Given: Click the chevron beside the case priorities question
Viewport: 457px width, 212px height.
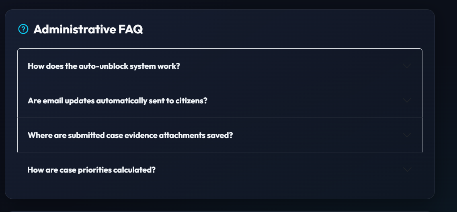Looking at the screenshot, I should 407,169.
